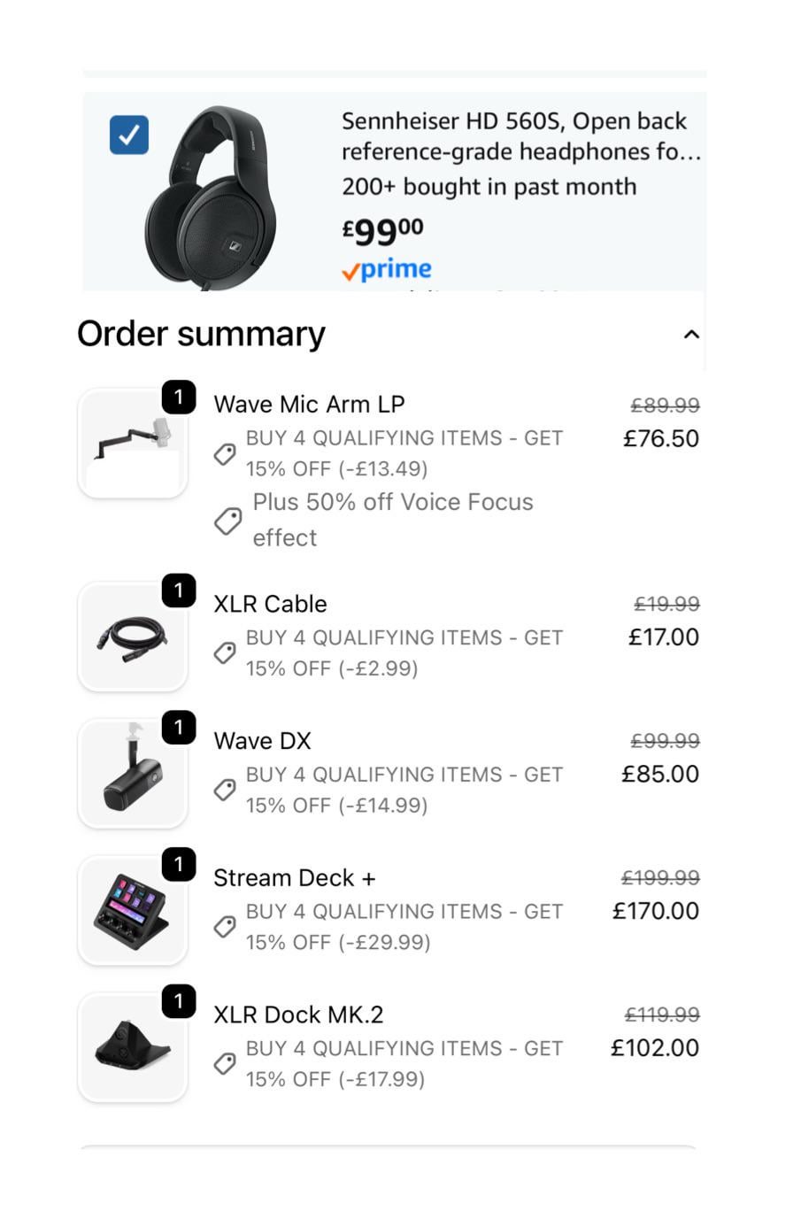
Task: Click the quantity badge on Stream Deck +
Action: click(179, 864)
